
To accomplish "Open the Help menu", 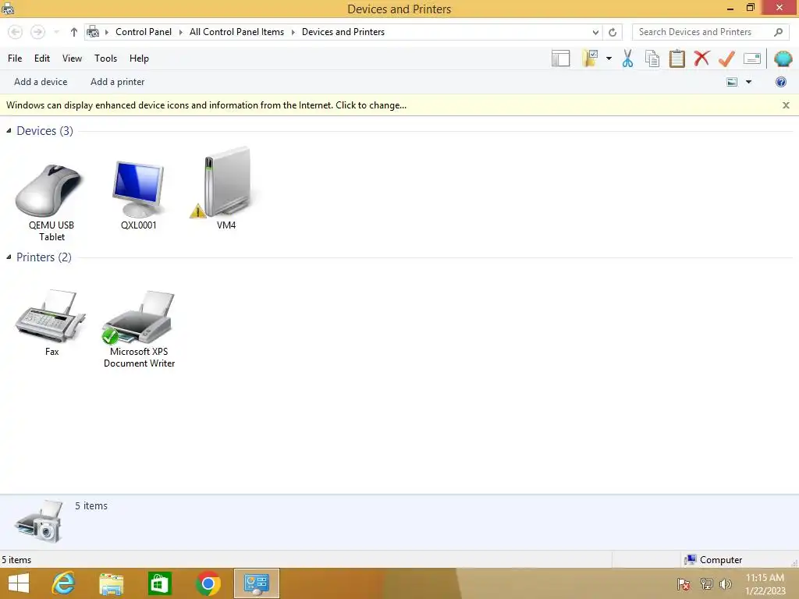I will pos(139,58).
